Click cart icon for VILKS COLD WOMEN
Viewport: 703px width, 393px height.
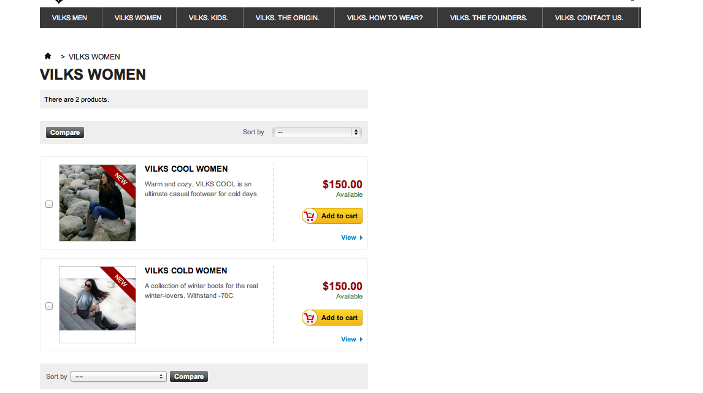tap(310, 318)
